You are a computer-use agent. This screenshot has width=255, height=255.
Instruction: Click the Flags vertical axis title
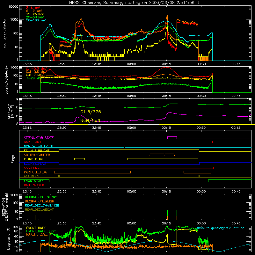(x=13, y=159)
